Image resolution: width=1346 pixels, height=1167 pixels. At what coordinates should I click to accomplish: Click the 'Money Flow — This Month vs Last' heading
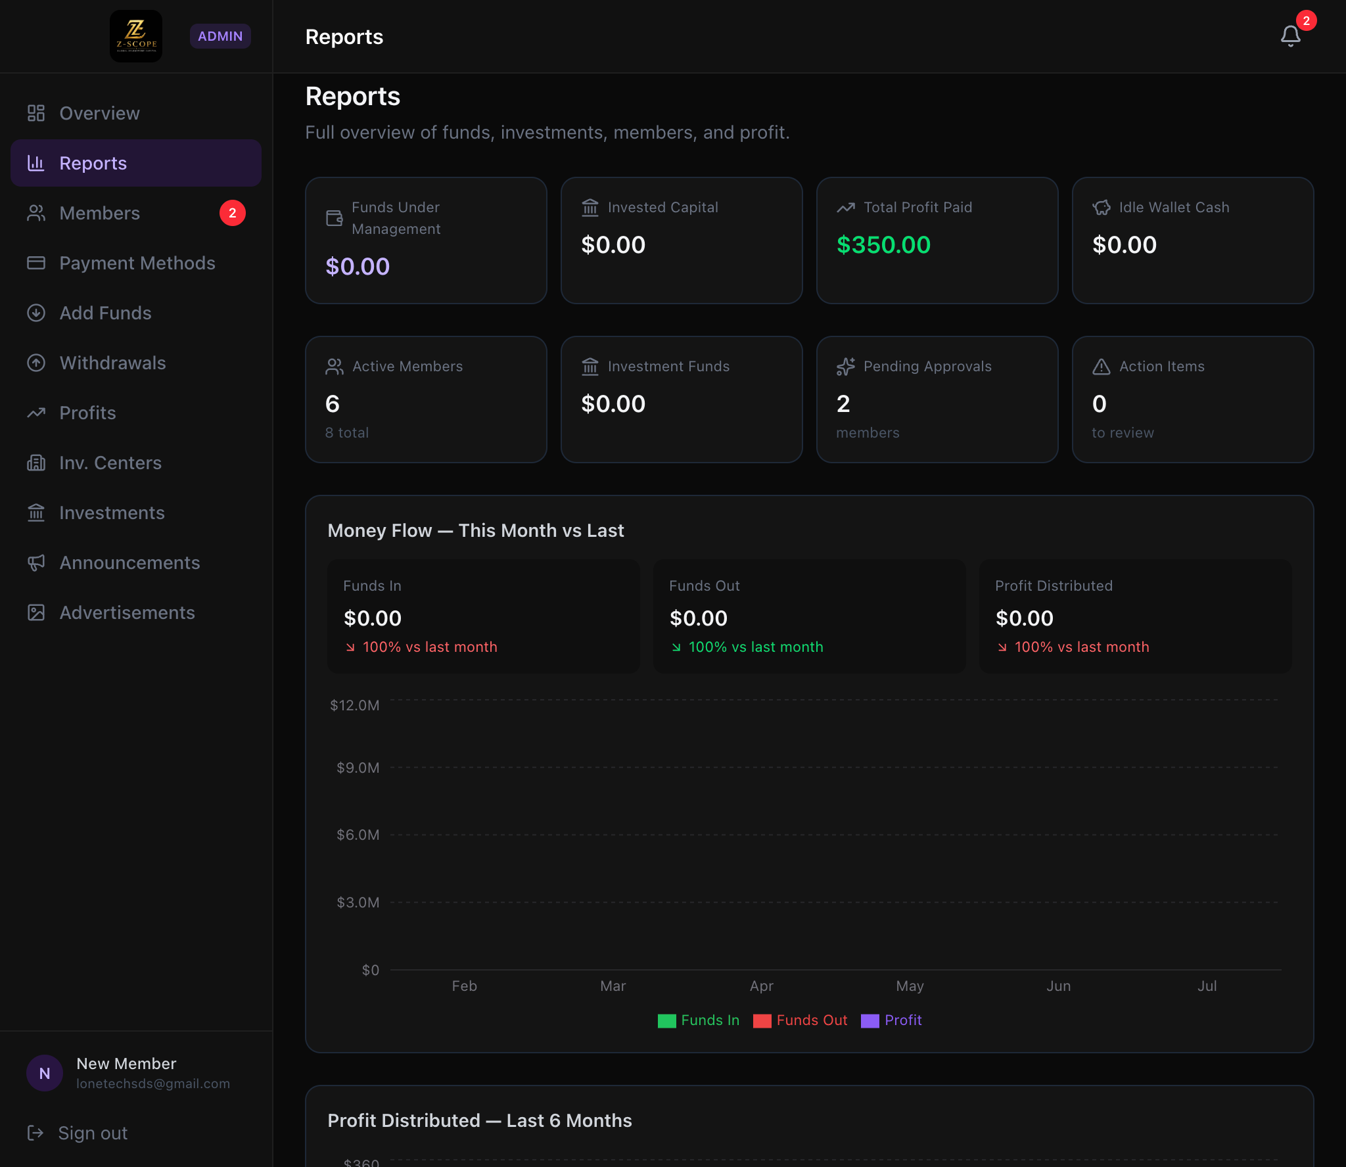click(x=476, y=531)
